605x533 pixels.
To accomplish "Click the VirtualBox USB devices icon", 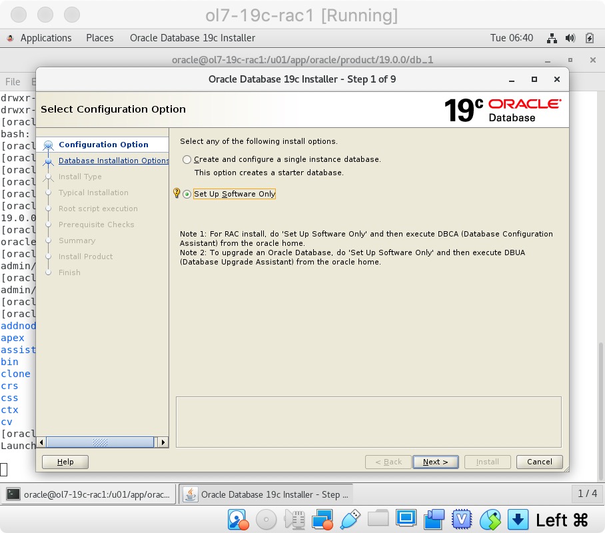I will point(350,520).
